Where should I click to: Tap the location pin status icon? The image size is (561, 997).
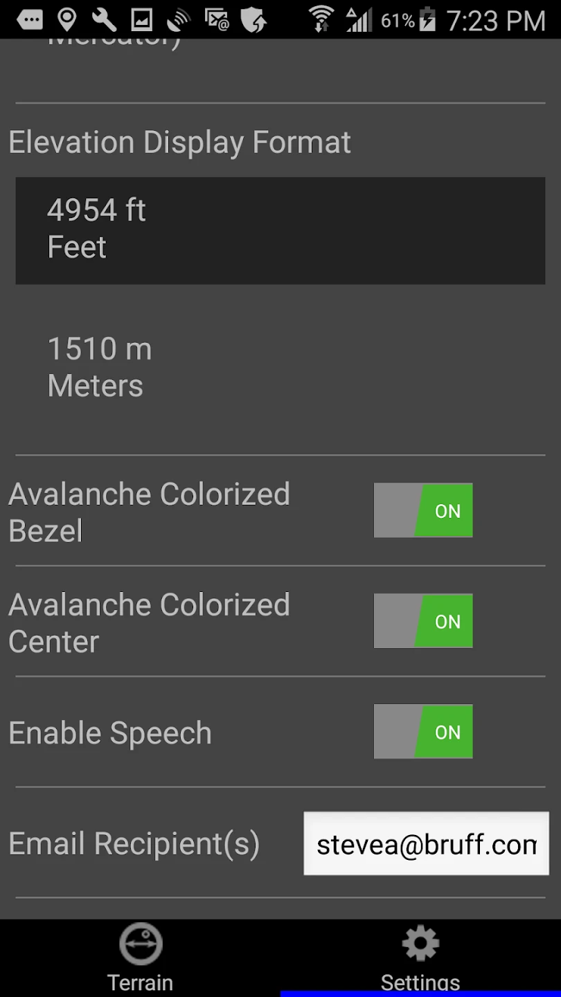(x=66, y=20)
